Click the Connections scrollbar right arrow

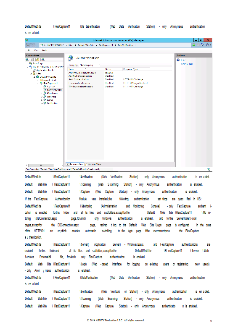pos(62,165)
